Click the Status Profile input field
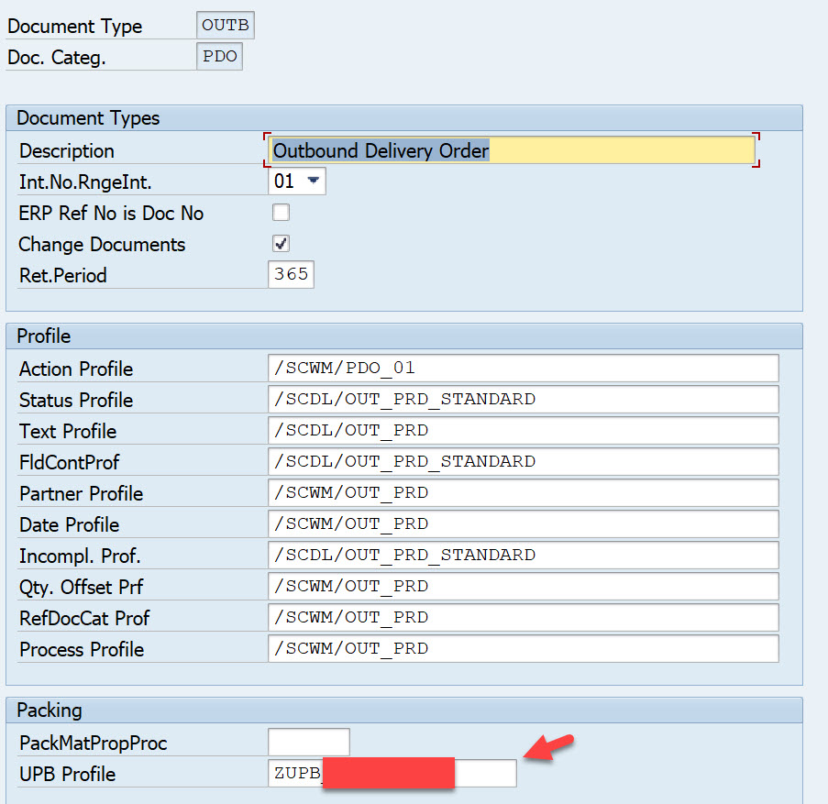Viewport: 828px width, 804px height. pyautogui.click(x=523, y=400)
